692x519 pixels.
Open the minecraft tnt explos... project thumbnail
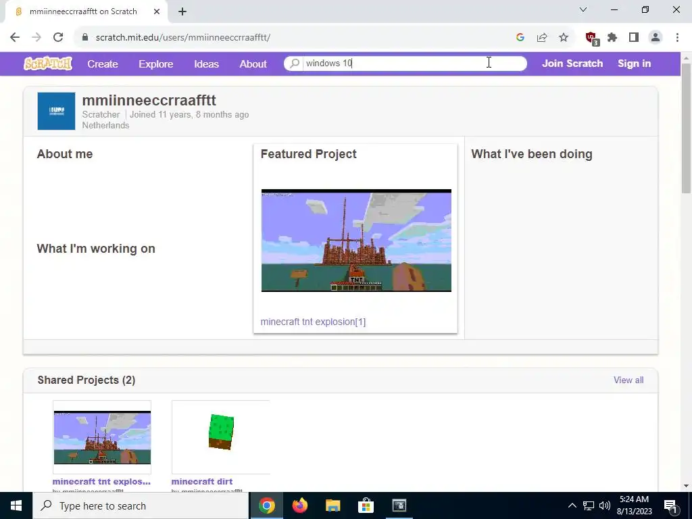point(102,437)
